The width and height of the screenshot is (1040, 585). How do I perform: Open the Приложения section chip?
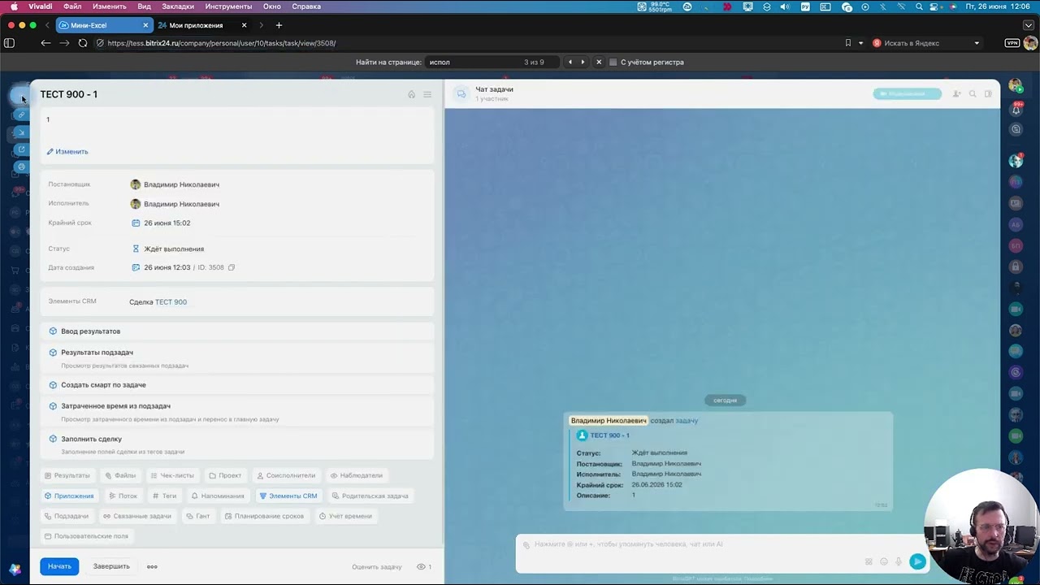click(x=69, y=496)
